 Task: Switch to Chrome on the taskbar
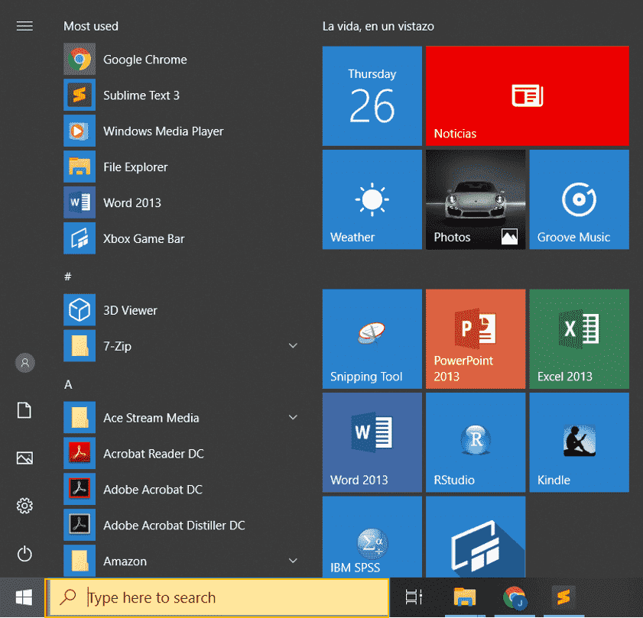tap(515, 597)
